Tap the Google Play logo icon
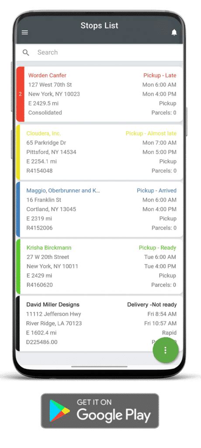 click(x=59, y=410)
